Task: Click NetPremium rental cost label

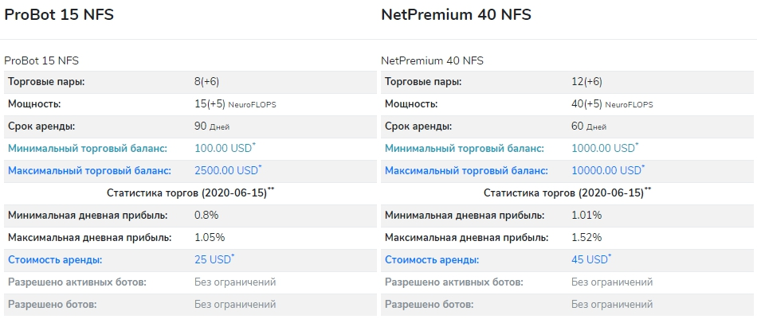Action: coord(432,260)
